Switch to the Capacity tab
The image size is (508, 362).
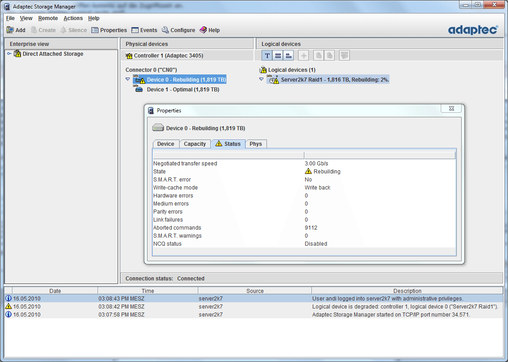(x=195, y=144)
